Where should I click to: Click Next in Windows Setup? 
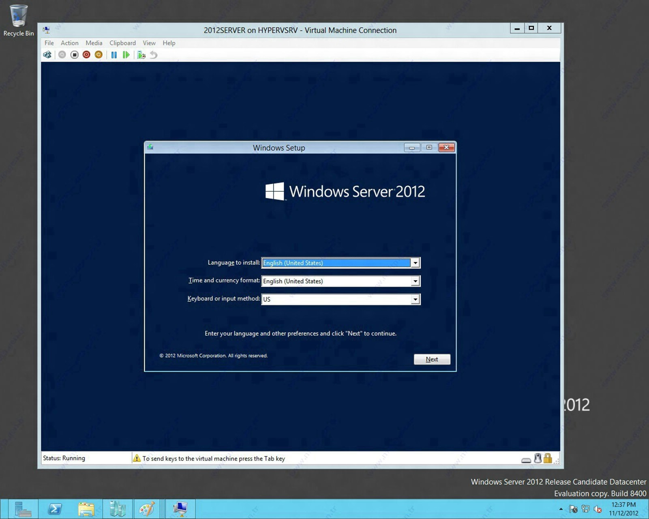(432, 359)
